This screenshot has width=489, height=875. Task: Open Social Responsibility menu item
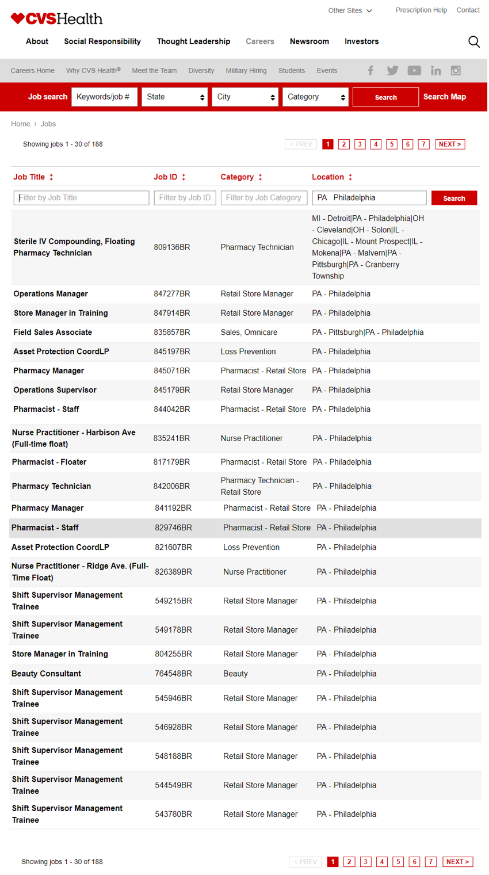102,41
